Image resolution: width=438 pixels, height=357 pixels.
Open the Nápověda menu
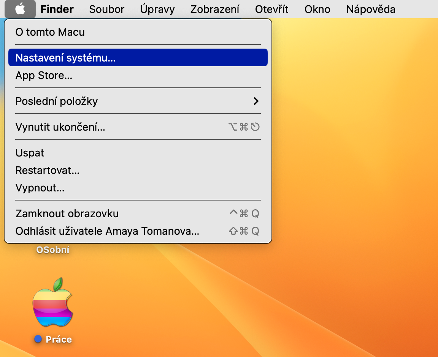pos(371,9)
